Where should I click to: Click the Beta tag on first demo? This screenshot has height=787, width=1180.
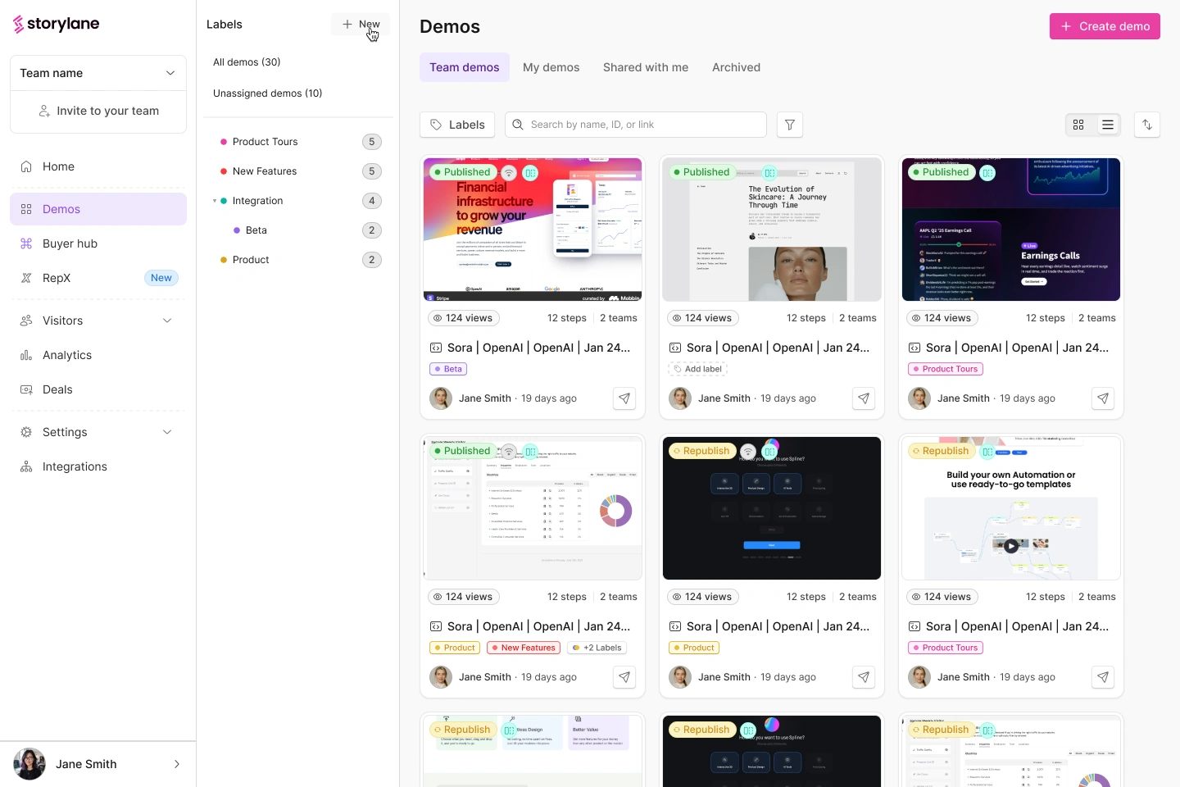[448, 369]
